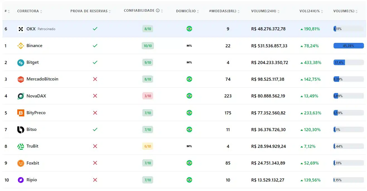Click the 9/10 reliability badge for Bitget

[x=148, y=62]
